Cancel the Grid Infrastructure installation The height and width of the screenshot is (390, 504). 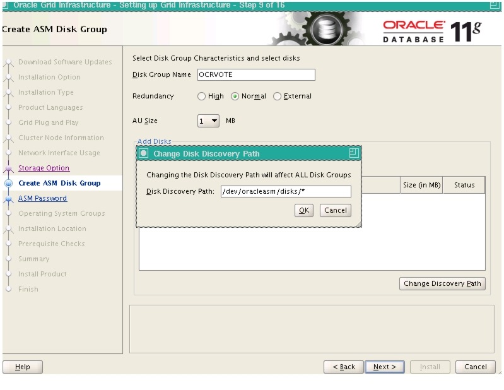pyautogui.click(x=476, y=367)
